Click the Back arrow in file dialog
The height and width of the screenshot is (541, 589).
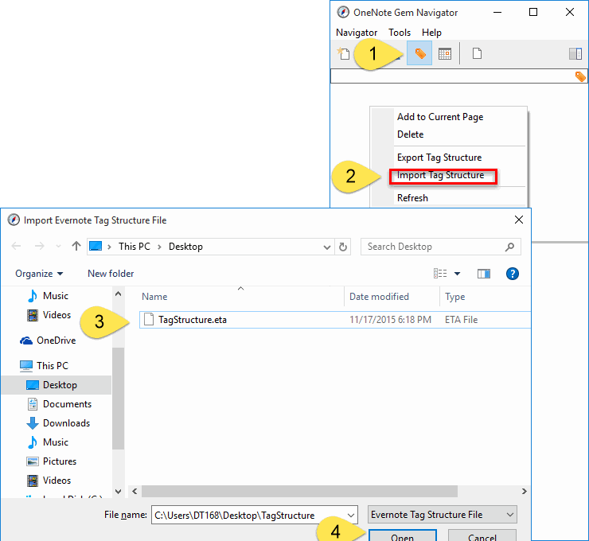16,247
